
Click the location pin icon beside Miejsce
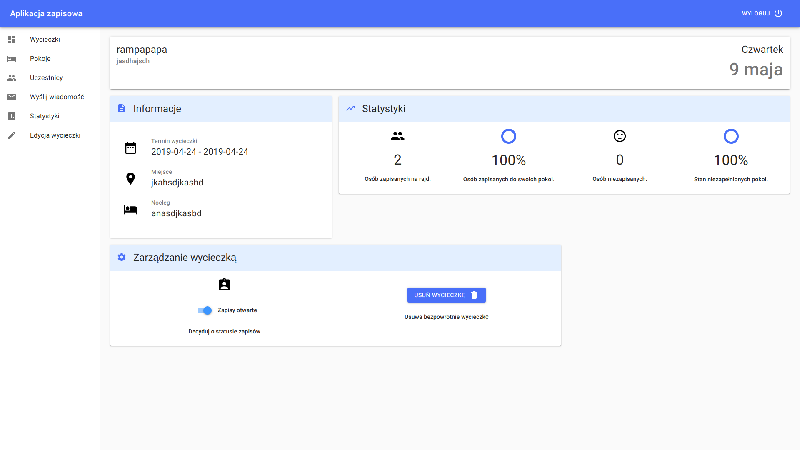[130, 178]
